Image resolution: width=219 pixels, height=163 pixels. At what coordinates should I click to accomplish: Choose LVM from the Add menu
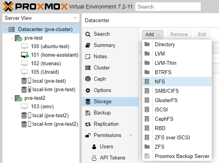pos(177,54)
